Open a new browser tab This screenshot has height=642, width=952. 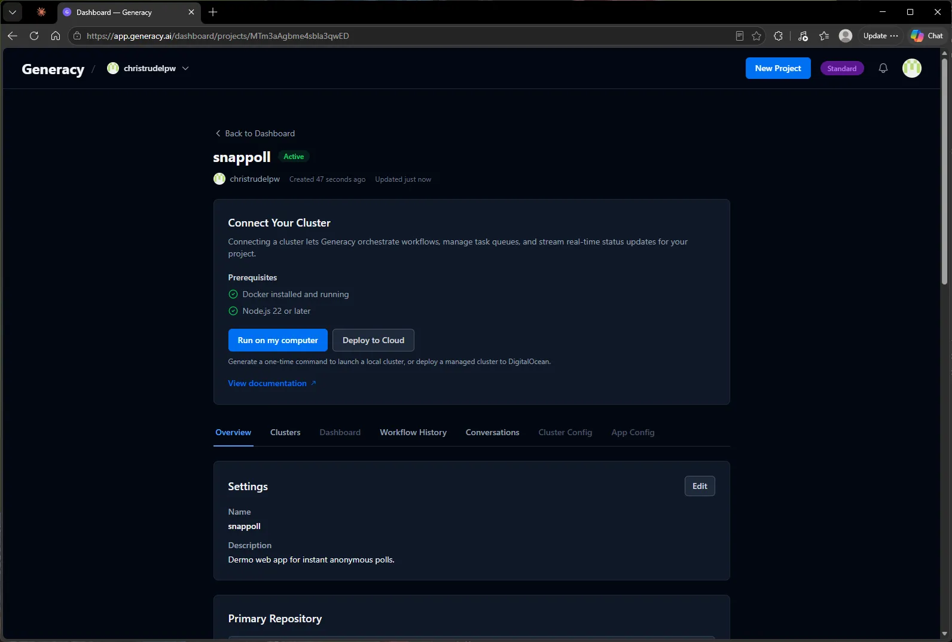[213, 12]
